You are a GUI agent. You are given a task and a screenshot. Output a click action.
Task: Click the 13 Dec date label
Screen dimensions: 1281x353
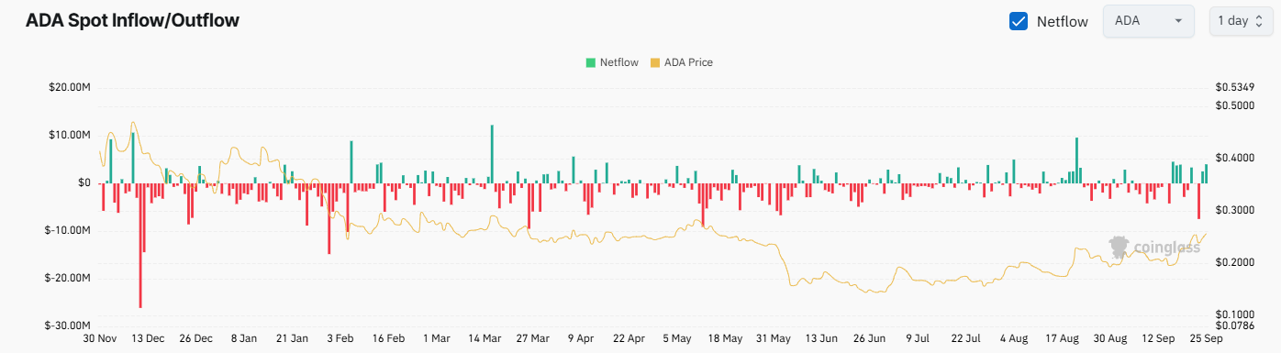(148, 339)
